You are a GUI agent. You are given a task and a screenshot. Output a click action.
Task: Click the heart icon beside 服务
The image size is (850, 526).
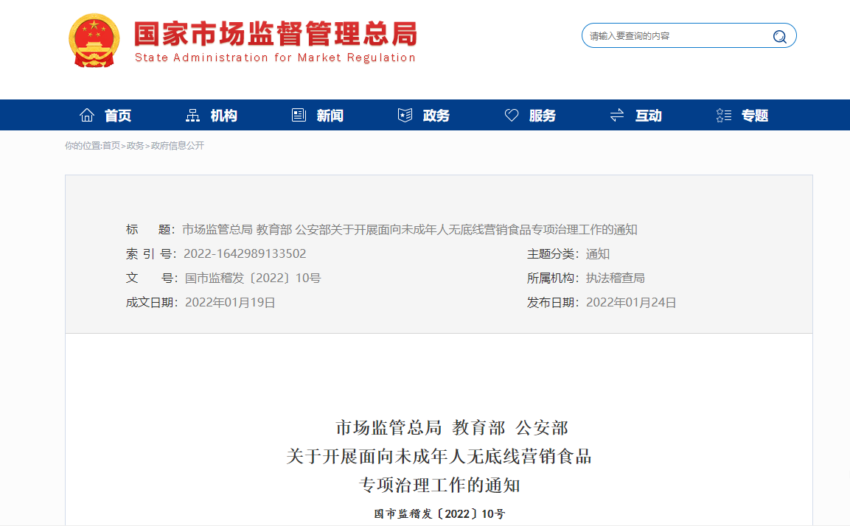[511, 115]
